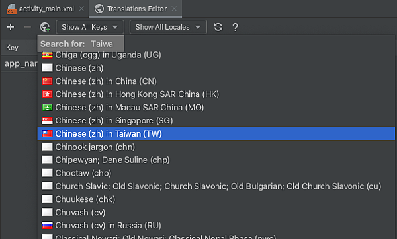
Task: Click the activity_main.xml file icon
Action: tap(11, 9)
